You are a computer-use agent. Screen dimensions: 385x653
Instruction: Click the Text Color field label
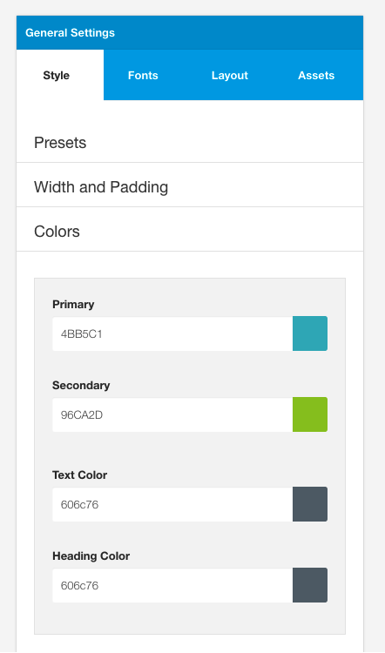79,475
